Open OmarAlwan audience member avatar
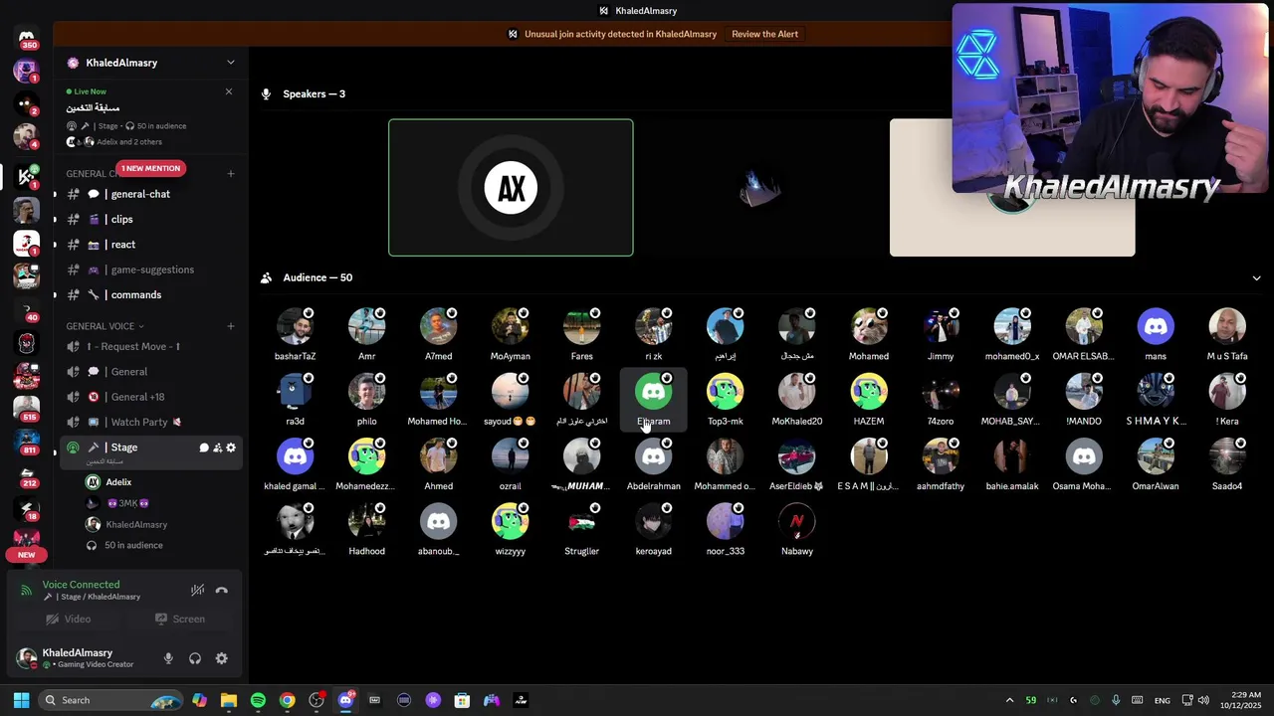 point(1156,456)
